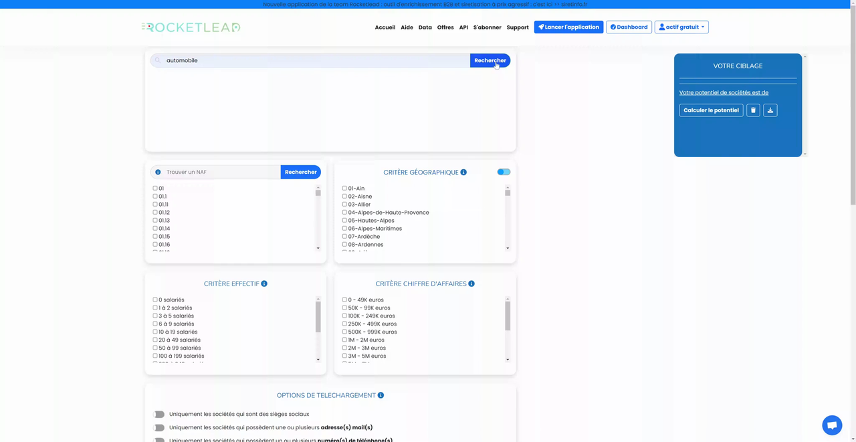Check the 10 à 19 salariés checkbox
Screen dimensions: 856x442
155,332
